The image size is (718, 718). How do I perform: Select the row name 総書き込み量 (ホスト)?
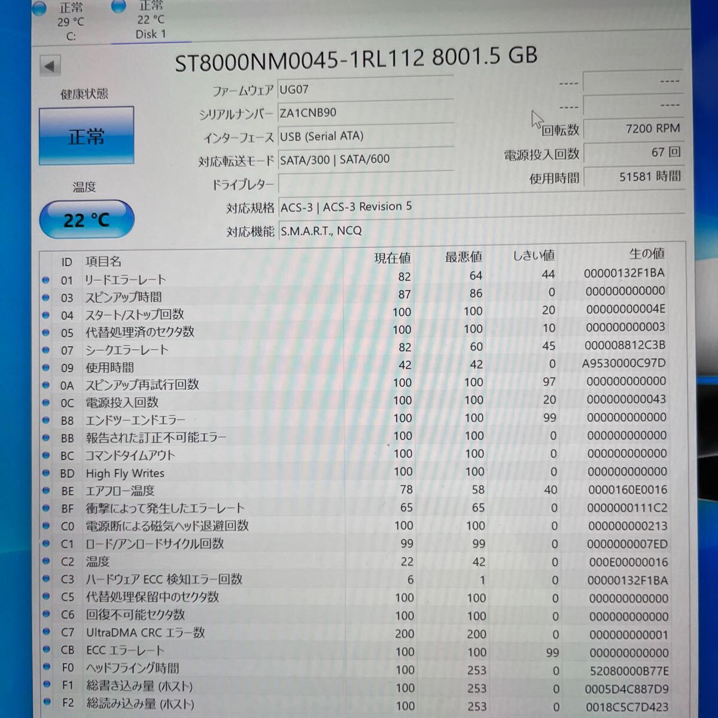pos(139,686)
